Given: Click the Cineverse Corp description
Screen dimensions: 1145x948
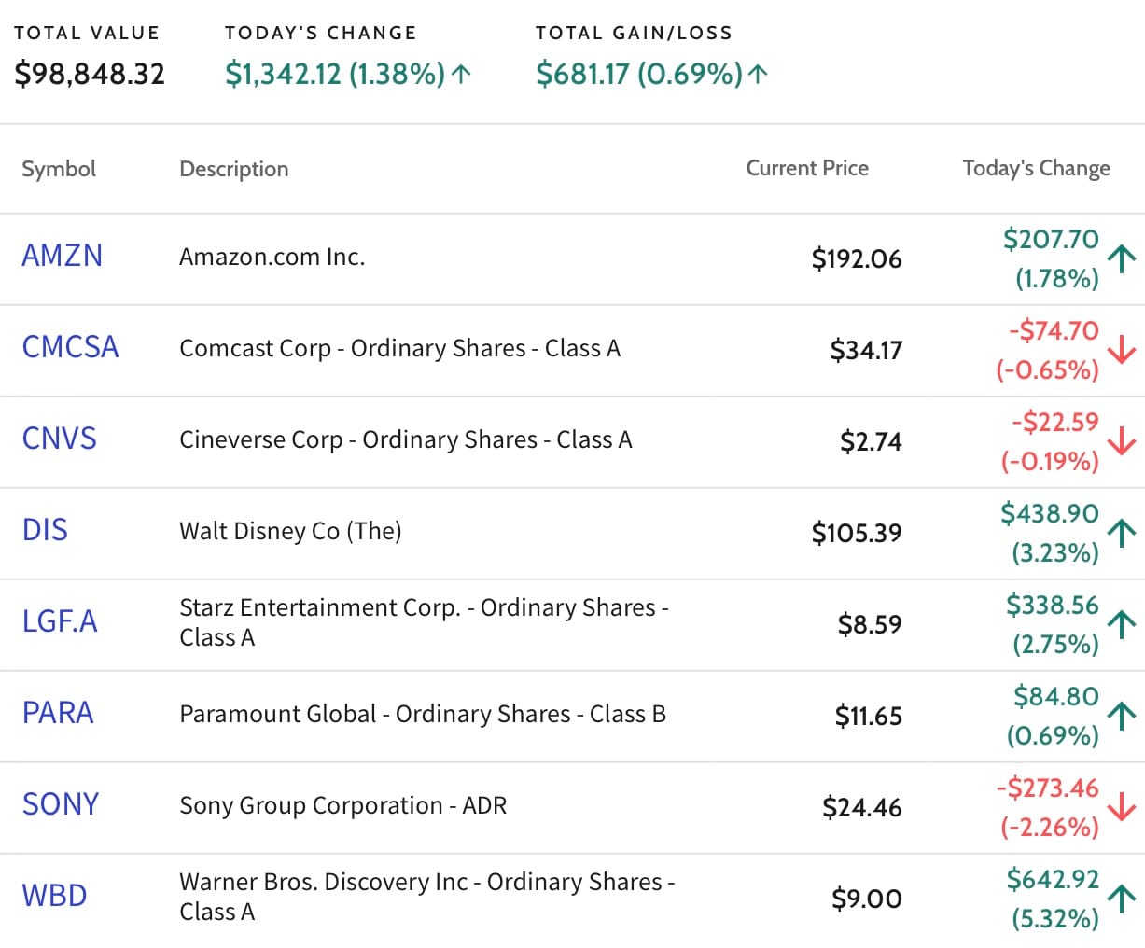Looking at the screenshot, I should [406, 439].
